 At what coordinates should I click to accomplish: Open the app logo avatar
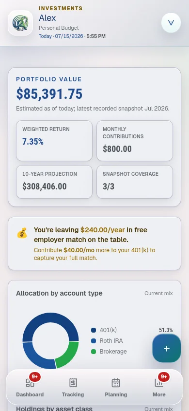[x=20, y=23]
